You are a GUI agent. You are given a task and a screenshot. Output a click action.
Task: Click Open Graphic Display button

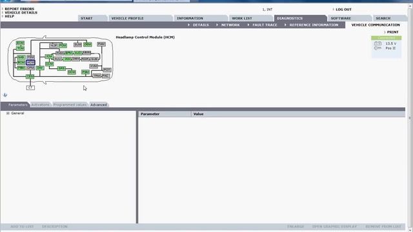334,226
